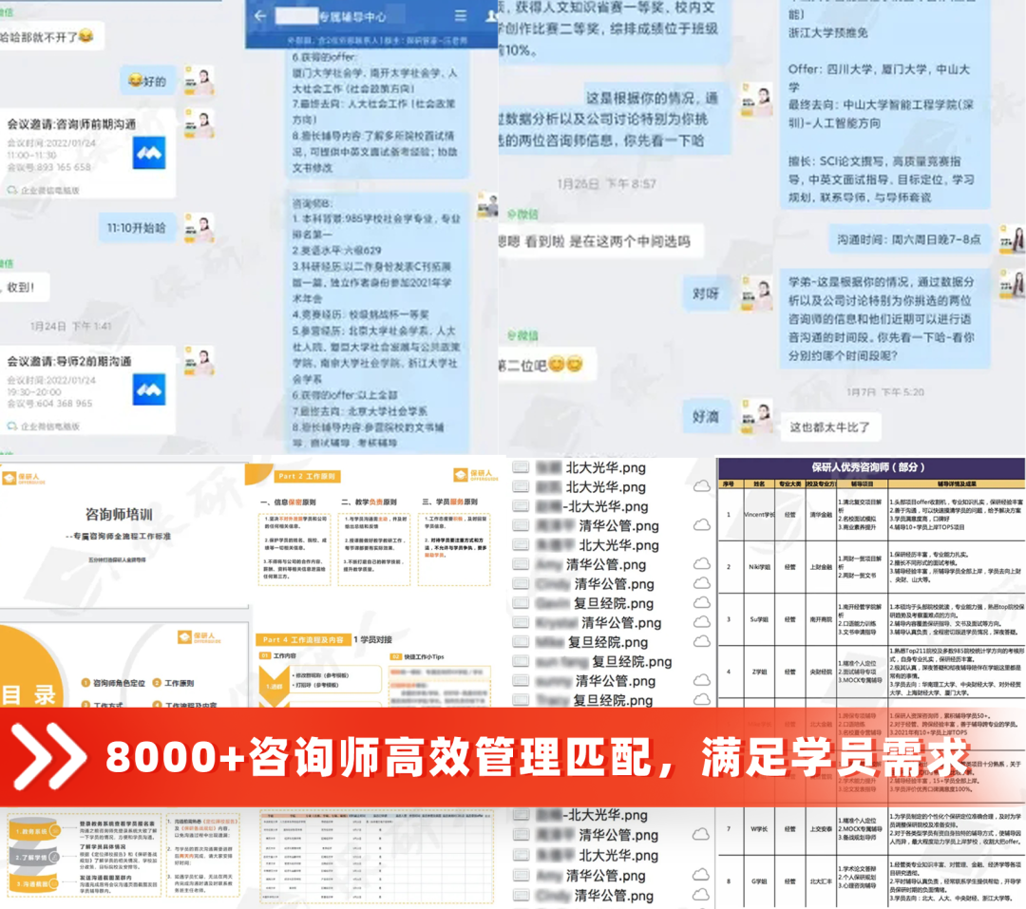Tap the avatar next to 好滴 reply

pyautogui.click(x=756, y=416)
